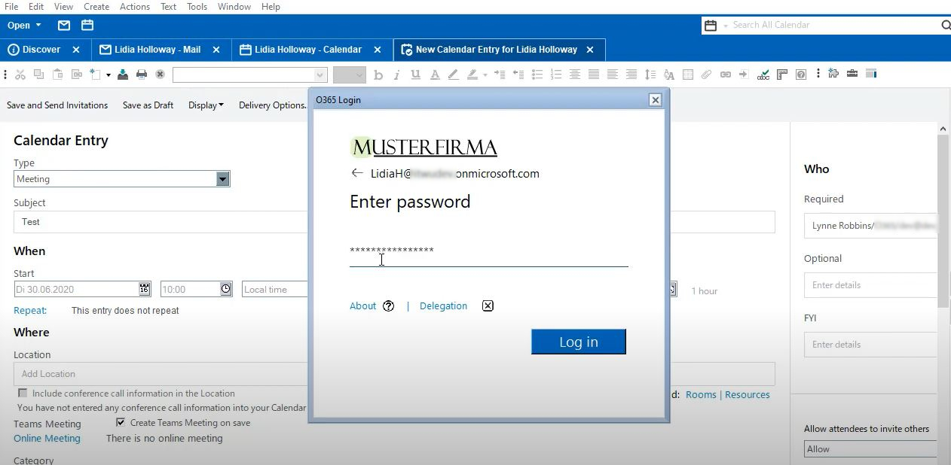Open Calendar via blue bar calendar icon
Screen dimensions: 951x465
(x=87, y=26)
